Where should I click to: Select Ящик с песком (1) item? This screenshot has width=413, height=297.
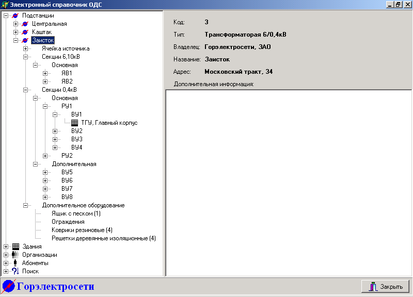tap(76, 213)
